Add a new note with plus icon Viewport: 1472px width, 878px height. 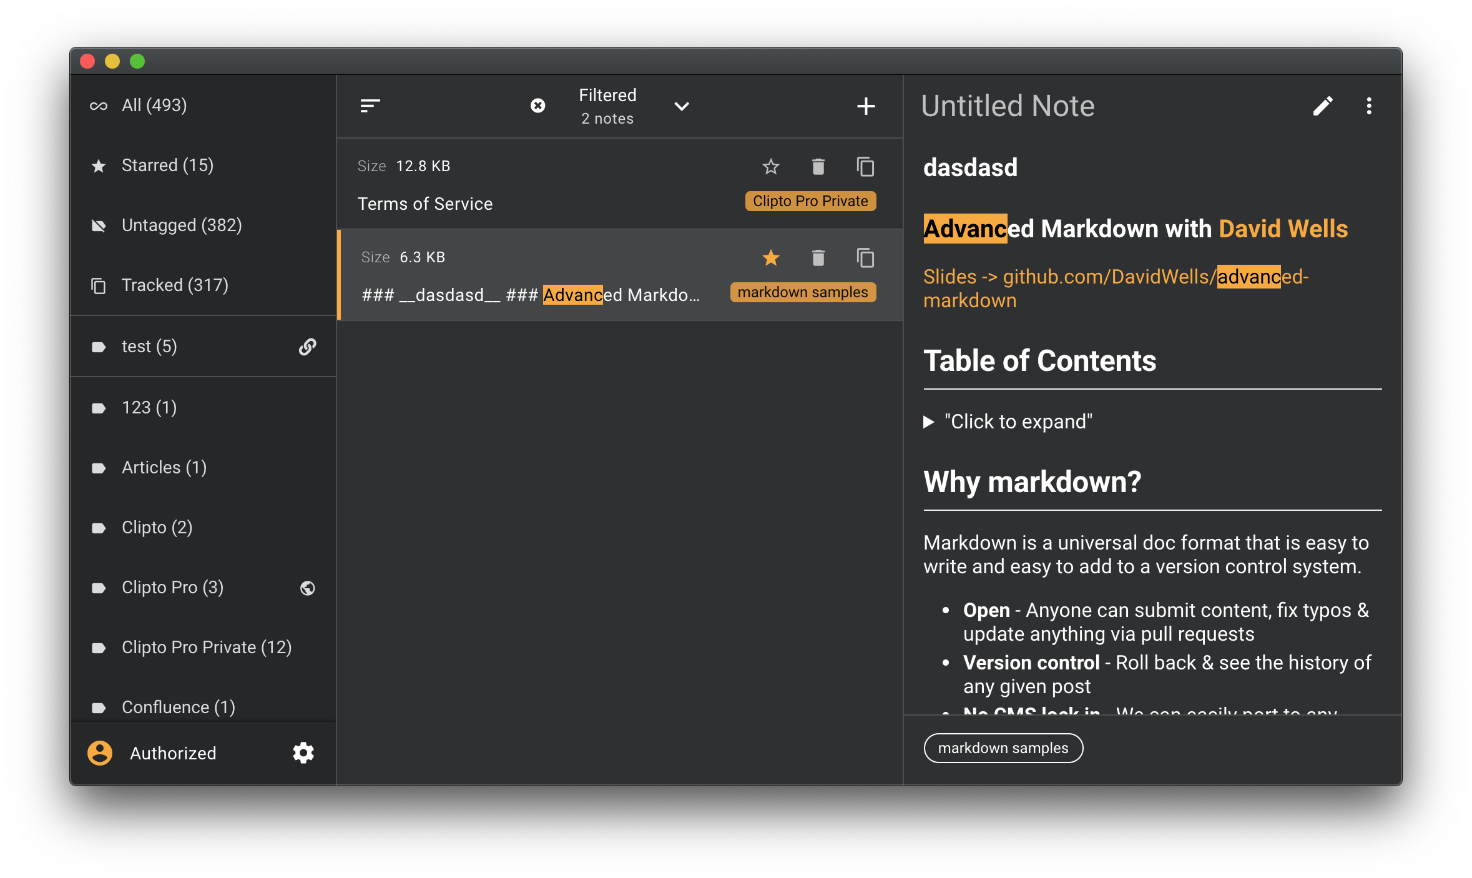(x=865, y=106)
